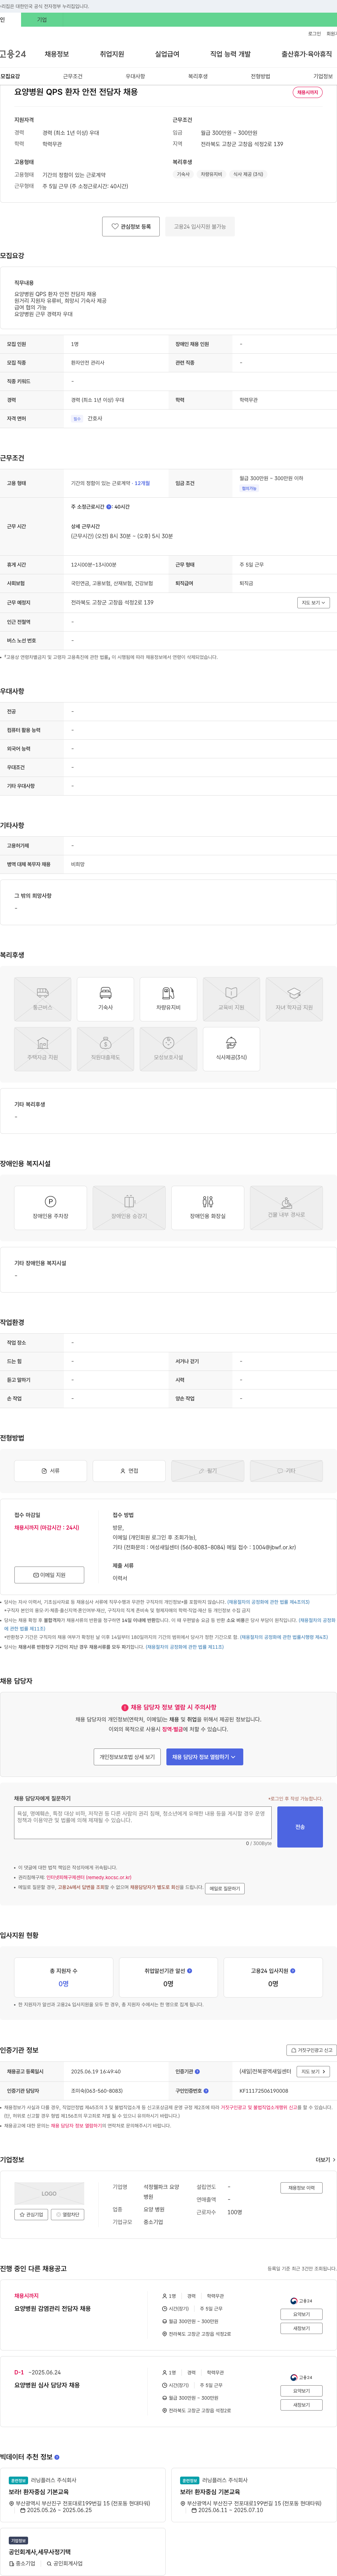Screen dimensions: 337x2576
Task: Click the blue 전송 submit button
Action: coord(300,1827)
